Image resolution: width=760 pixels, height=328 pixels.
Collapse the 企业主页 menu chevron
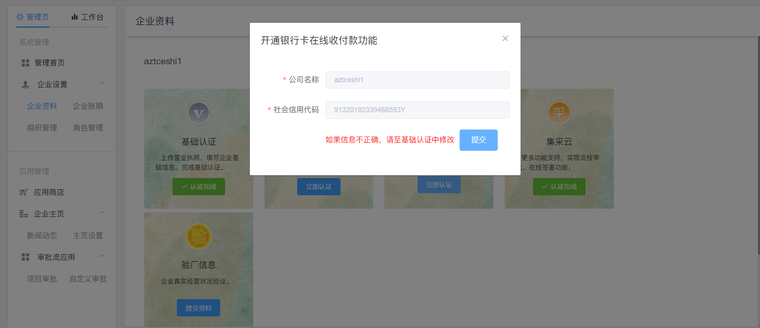coord(102,213)
